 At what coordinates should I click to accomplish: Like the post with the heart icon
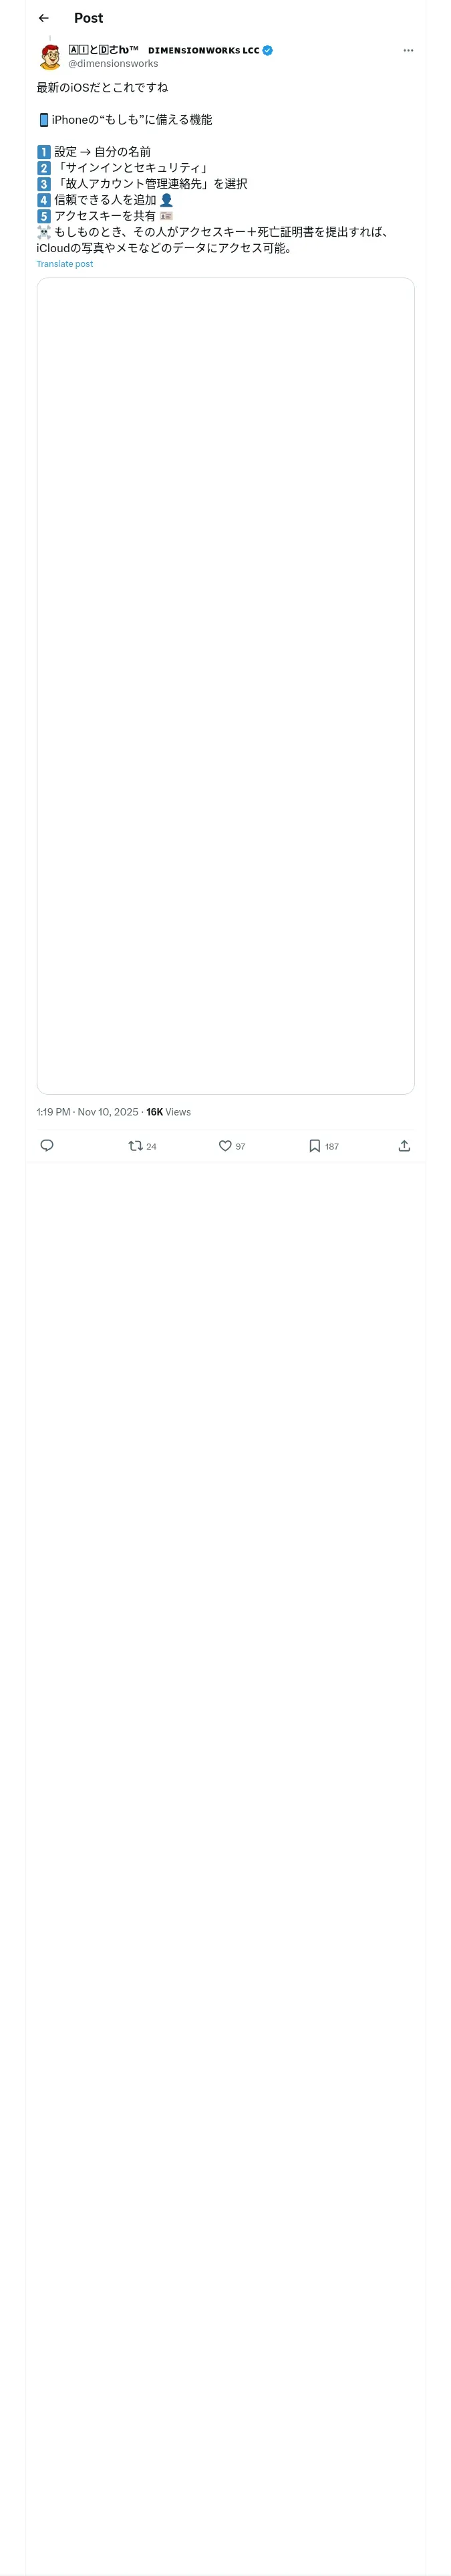pos(225,1145)
